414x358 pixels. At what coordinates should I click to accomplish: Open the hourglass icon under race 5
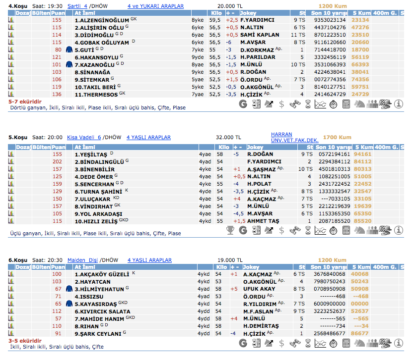point(308,230)
